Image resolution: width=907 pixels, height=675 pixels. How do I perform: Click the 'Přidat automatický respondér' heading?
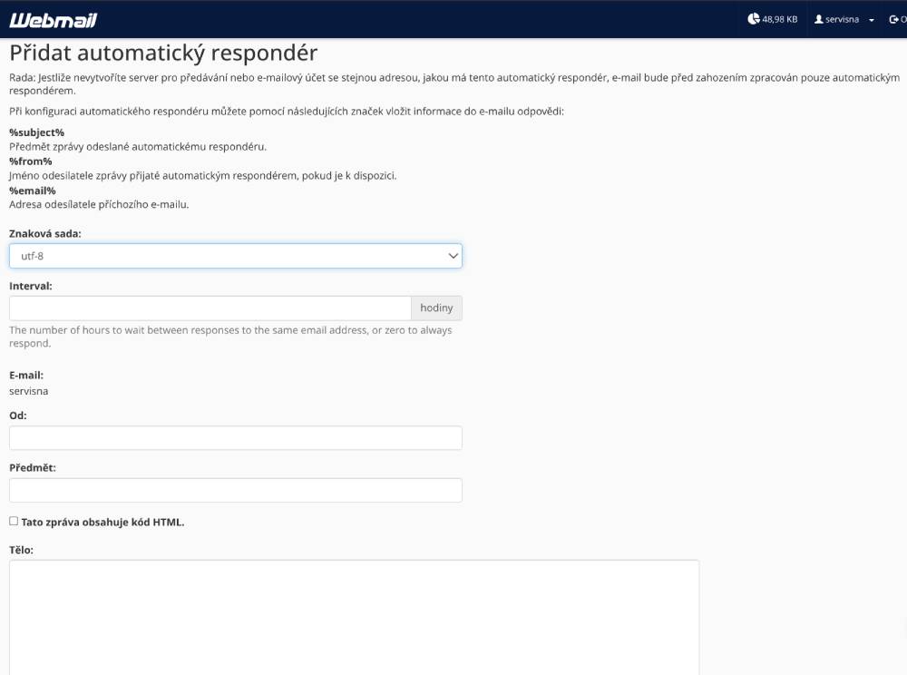click(163, 53)
